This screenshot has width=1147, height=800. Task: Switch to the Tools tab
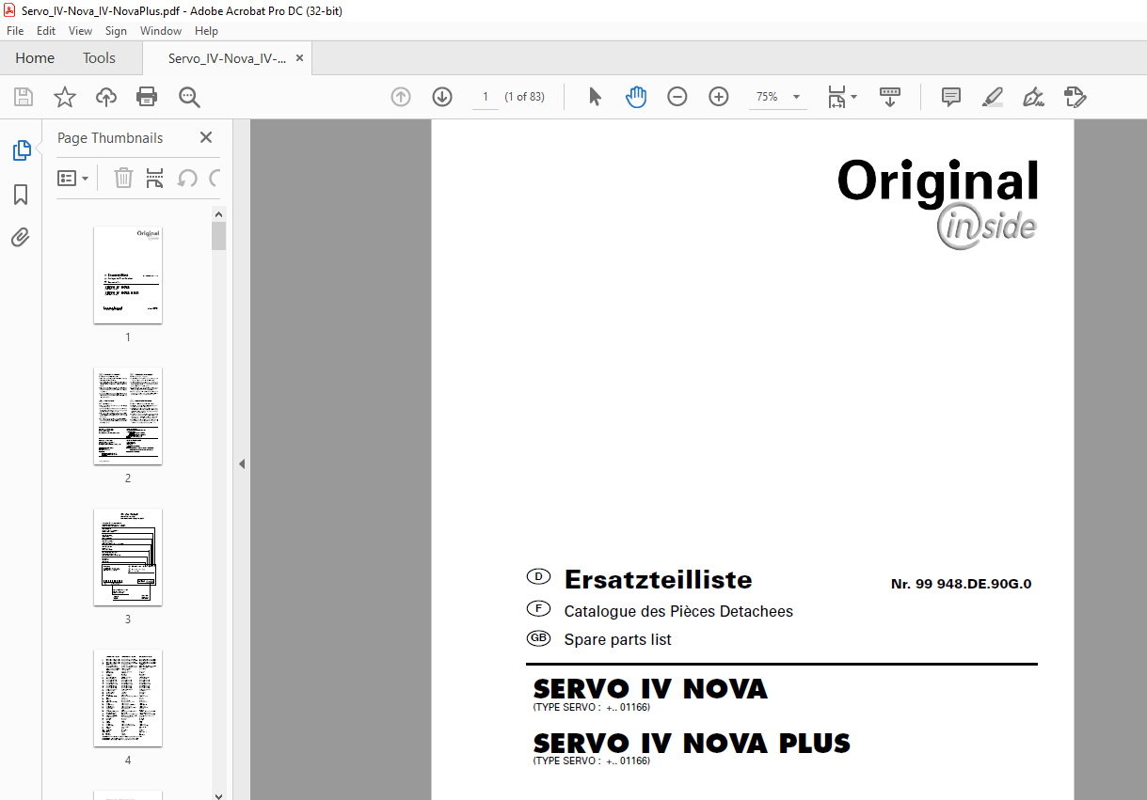99,57
